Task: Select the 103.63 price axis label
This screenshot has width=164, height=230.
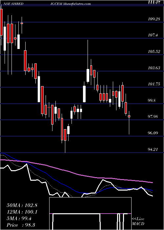Action: pyautogui.click(x=154, y=68)
